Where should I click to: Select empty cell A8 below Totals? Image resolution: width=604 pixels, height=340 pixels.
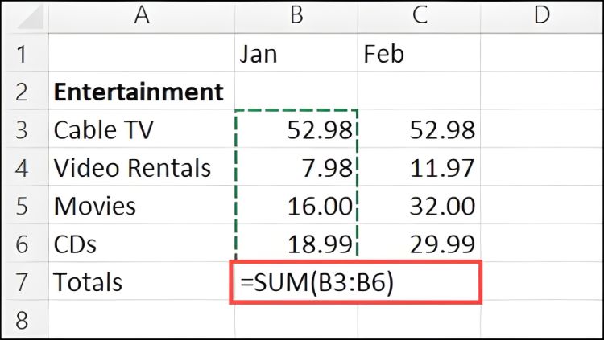142,319
